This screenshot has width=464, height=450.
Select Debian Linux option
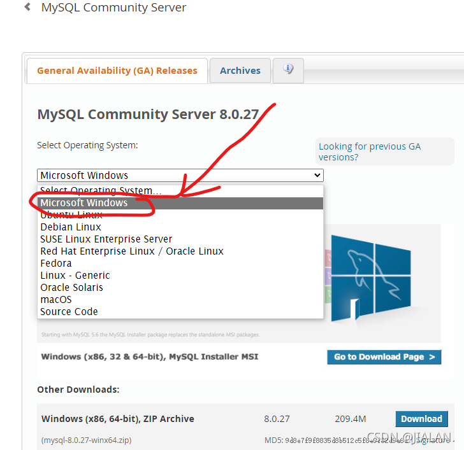(180, 227)
